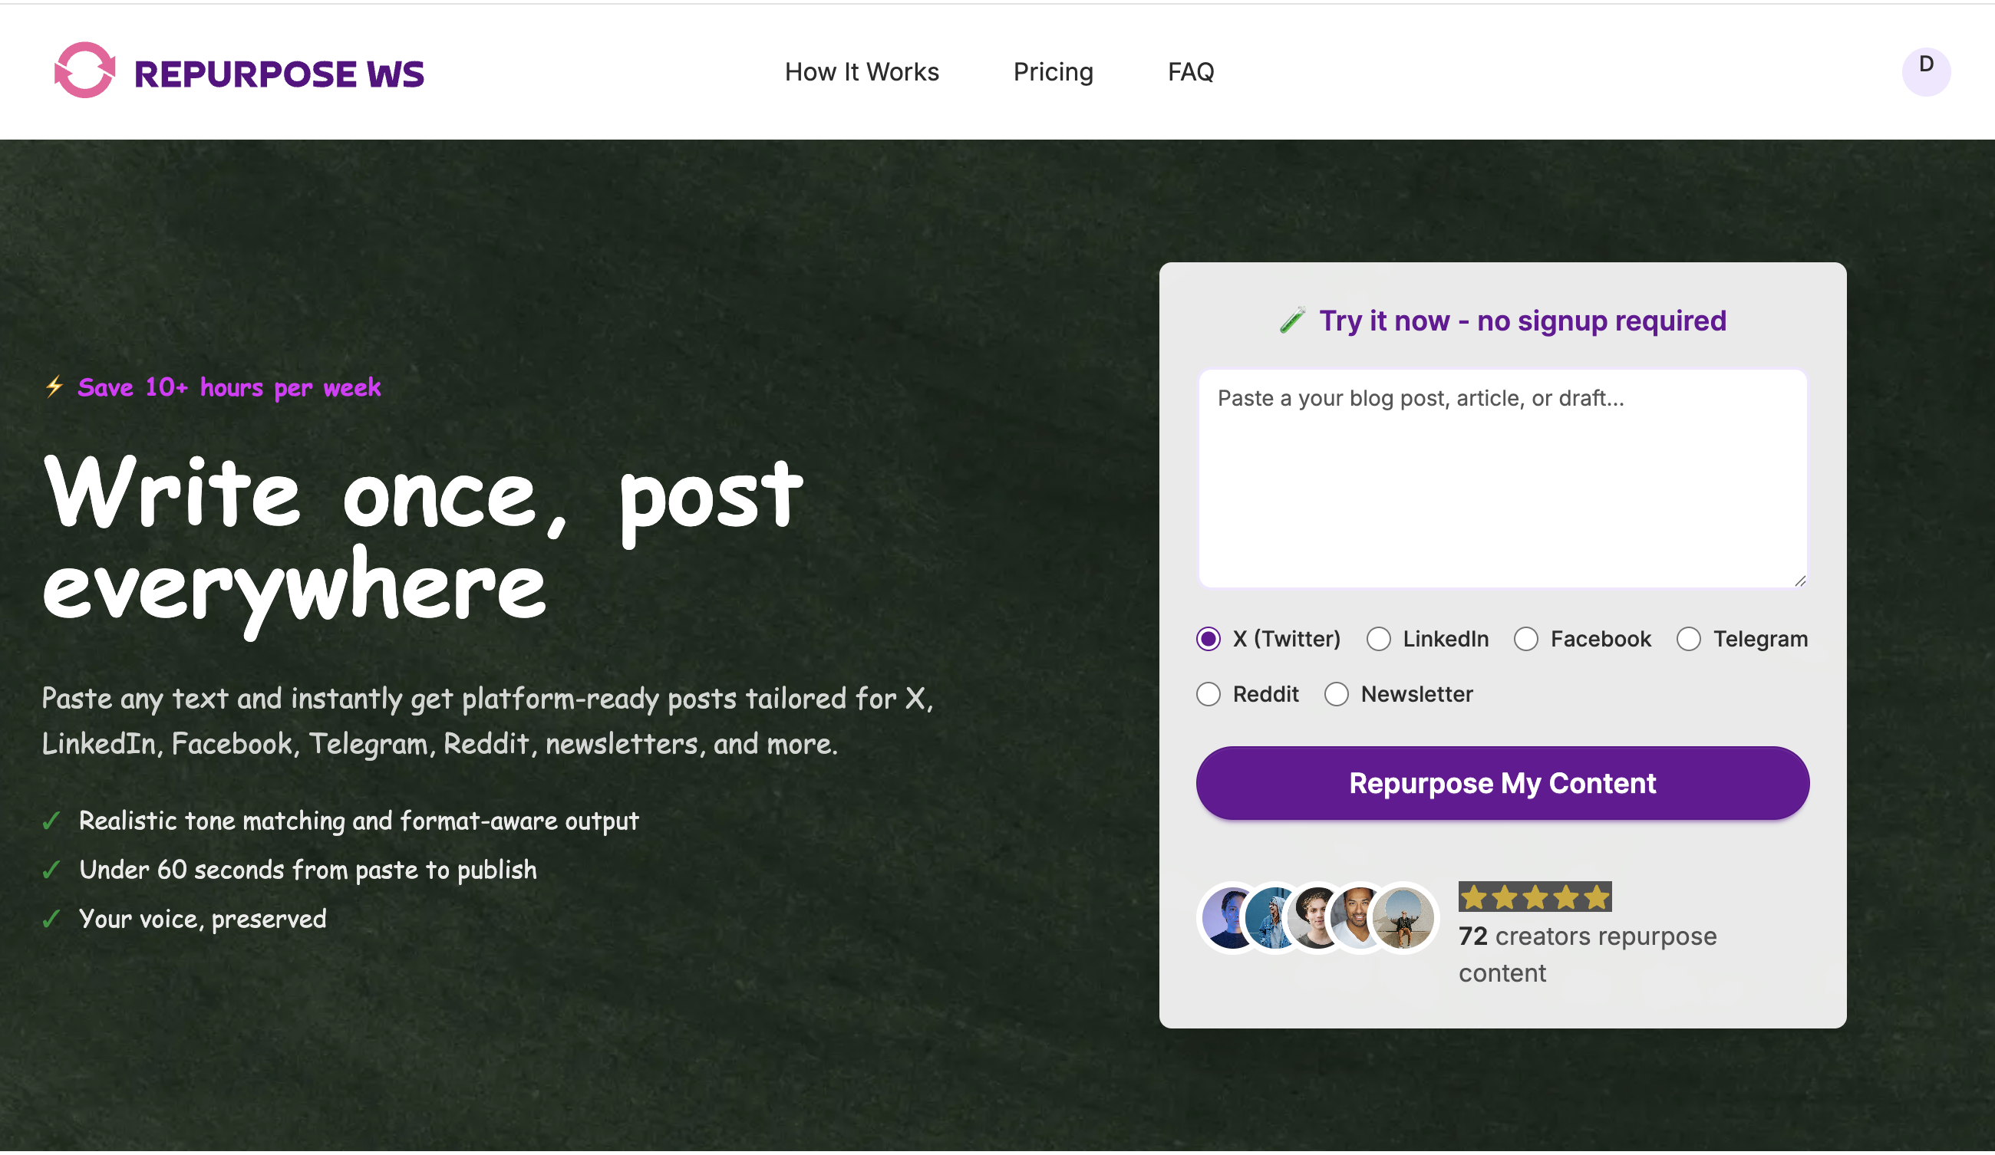Pick the Reddit radio button
The height and width of the screenshot is (1155, 1995).
click(1208, 694)
